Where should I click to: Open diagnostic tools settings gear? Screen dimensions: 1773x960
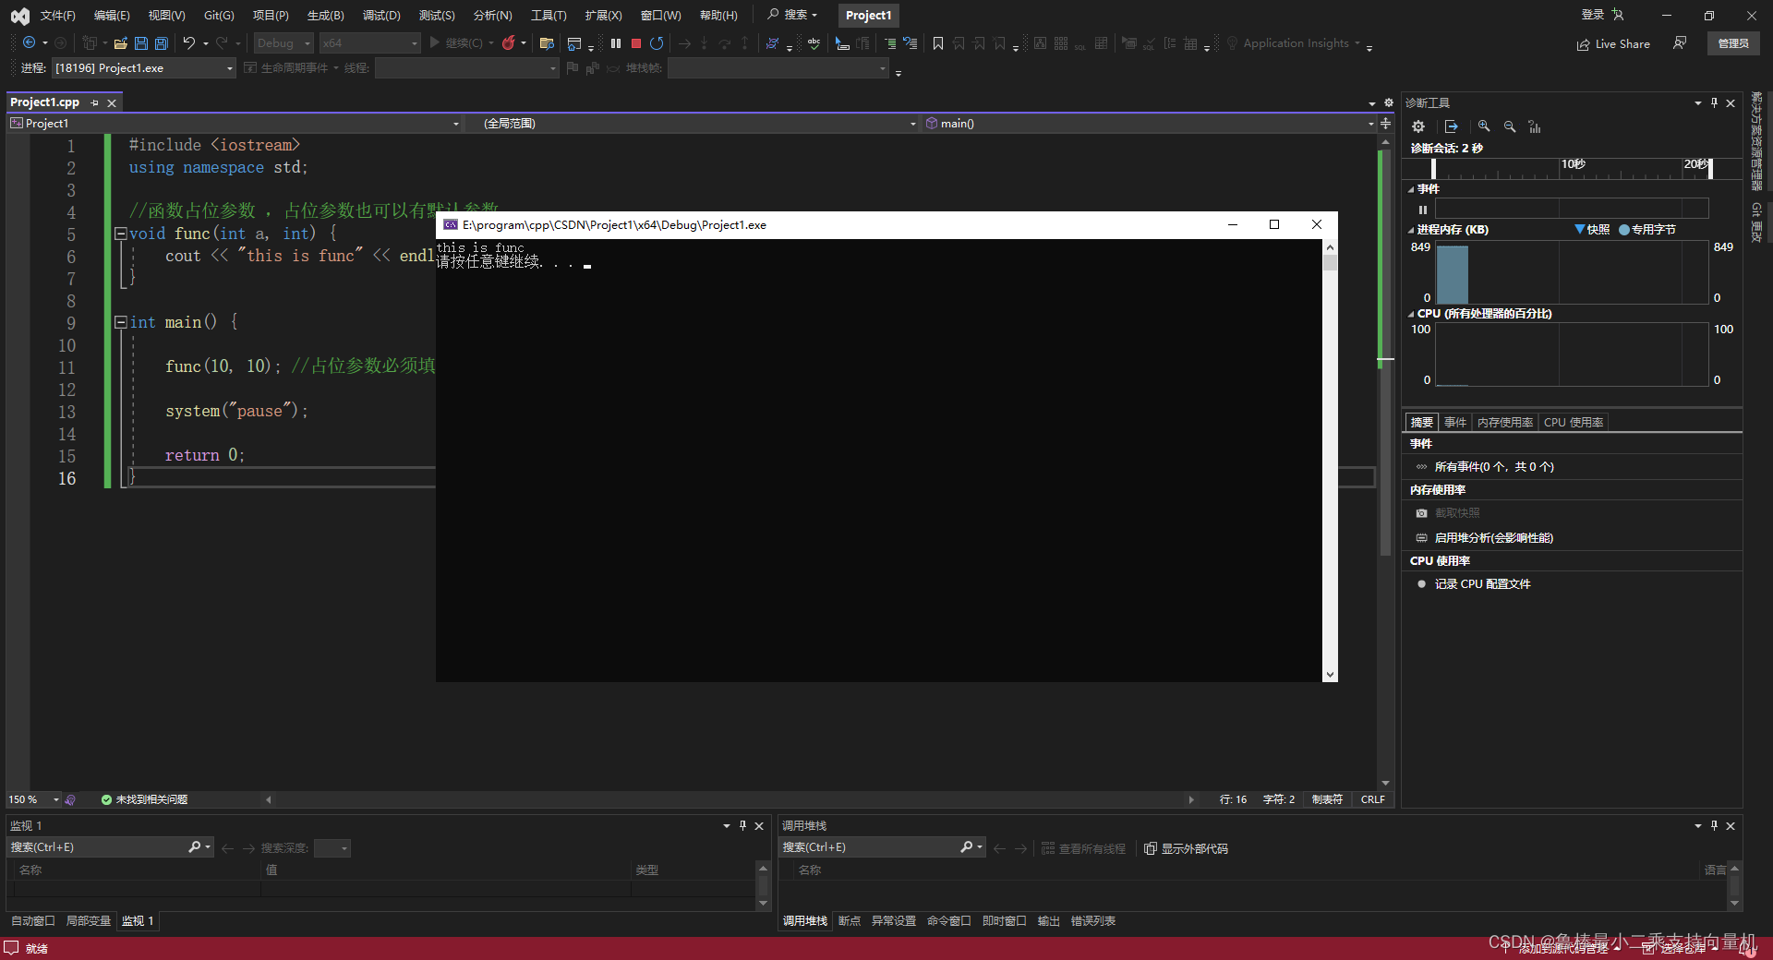pyautogui.click(x=1418, y=126)
